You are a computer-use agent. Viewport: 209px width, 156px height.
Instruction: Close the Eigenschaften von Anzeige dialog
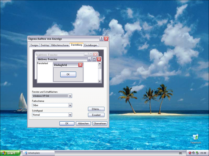click(x=106, y=39)
